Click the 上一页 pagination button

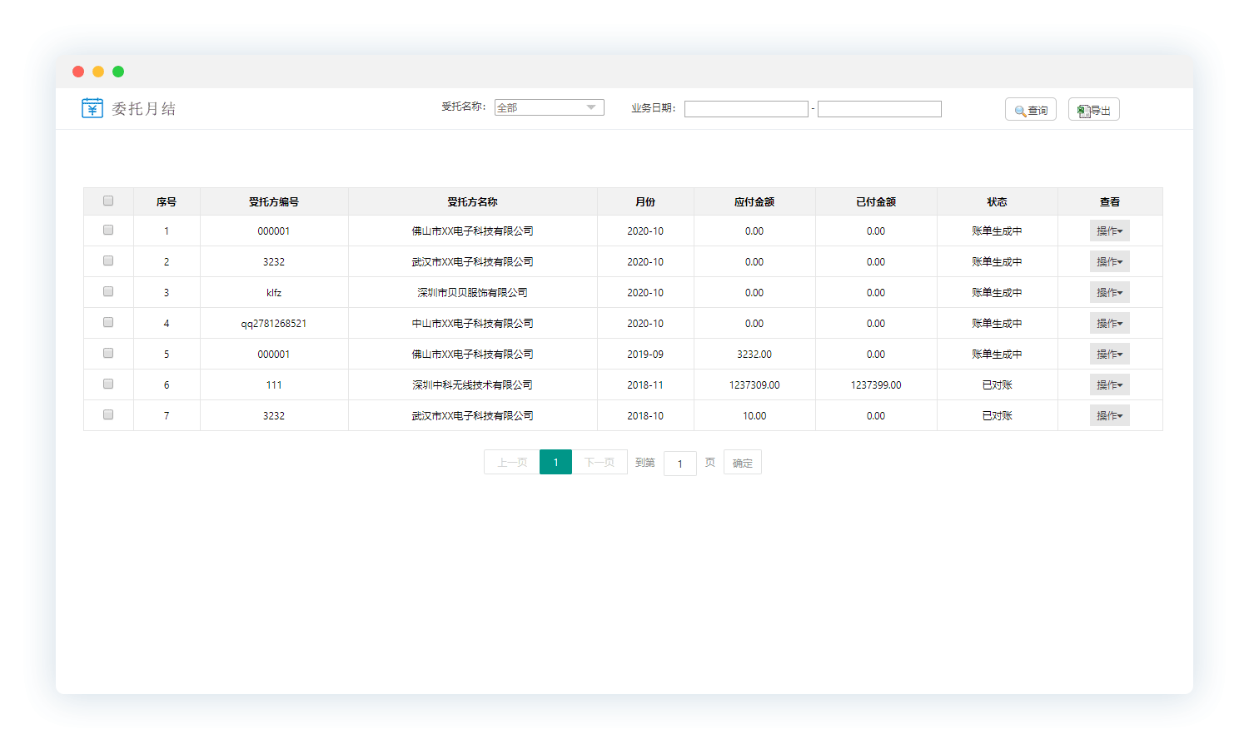pyautogui.click(x=512, y=462)
